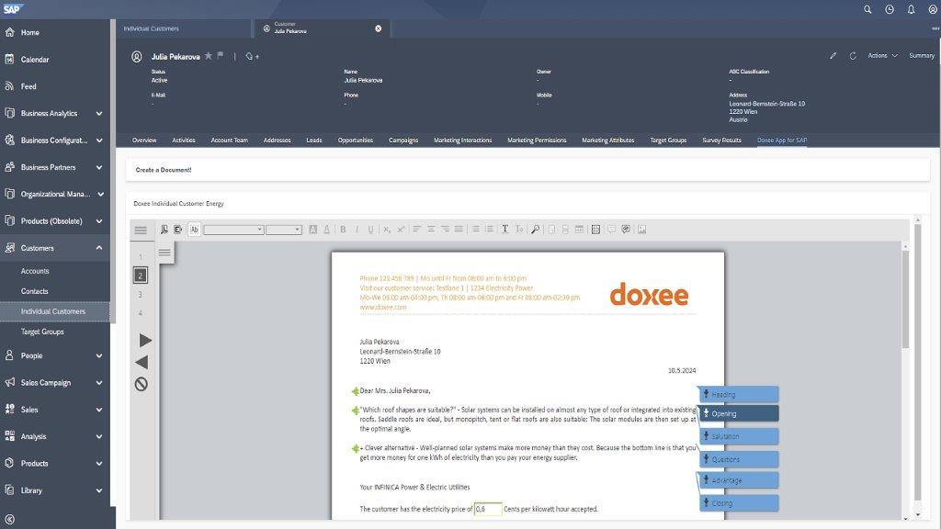The height and width of the screenshot is (529, 941).
Task: Open the font size dropdown in editor
Action: (284, 230)
